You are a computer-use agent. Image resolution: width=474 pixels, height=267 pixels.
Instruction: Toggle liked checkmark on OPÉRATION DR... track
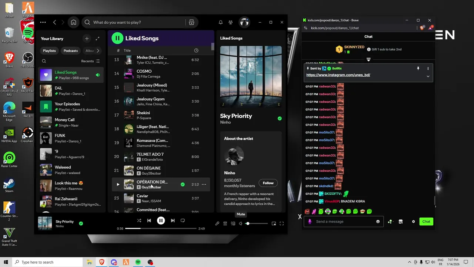[183, 184]
